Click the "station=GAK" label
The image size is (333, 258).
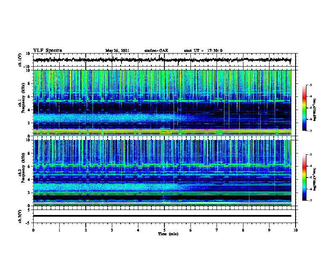point(156,51)
